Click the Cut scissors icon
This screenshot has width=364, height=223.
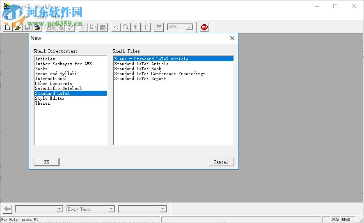click(x=83, y=28)
